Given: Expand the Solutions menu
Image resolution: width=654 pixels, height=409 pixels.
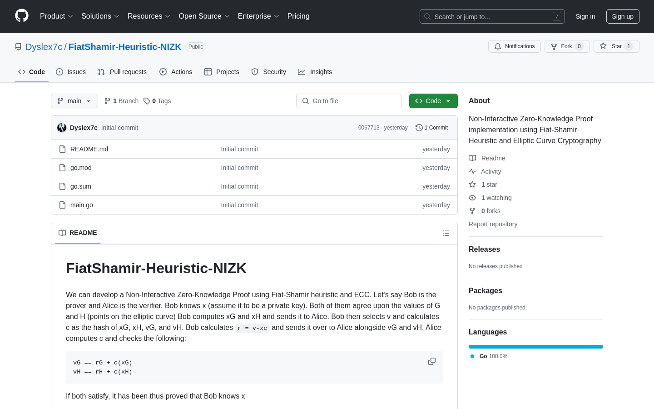Looking at the screenshot, I should [x=100, y=16].
